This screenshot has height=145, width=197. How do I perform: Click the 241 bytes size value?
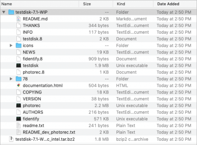click(99, 126)
